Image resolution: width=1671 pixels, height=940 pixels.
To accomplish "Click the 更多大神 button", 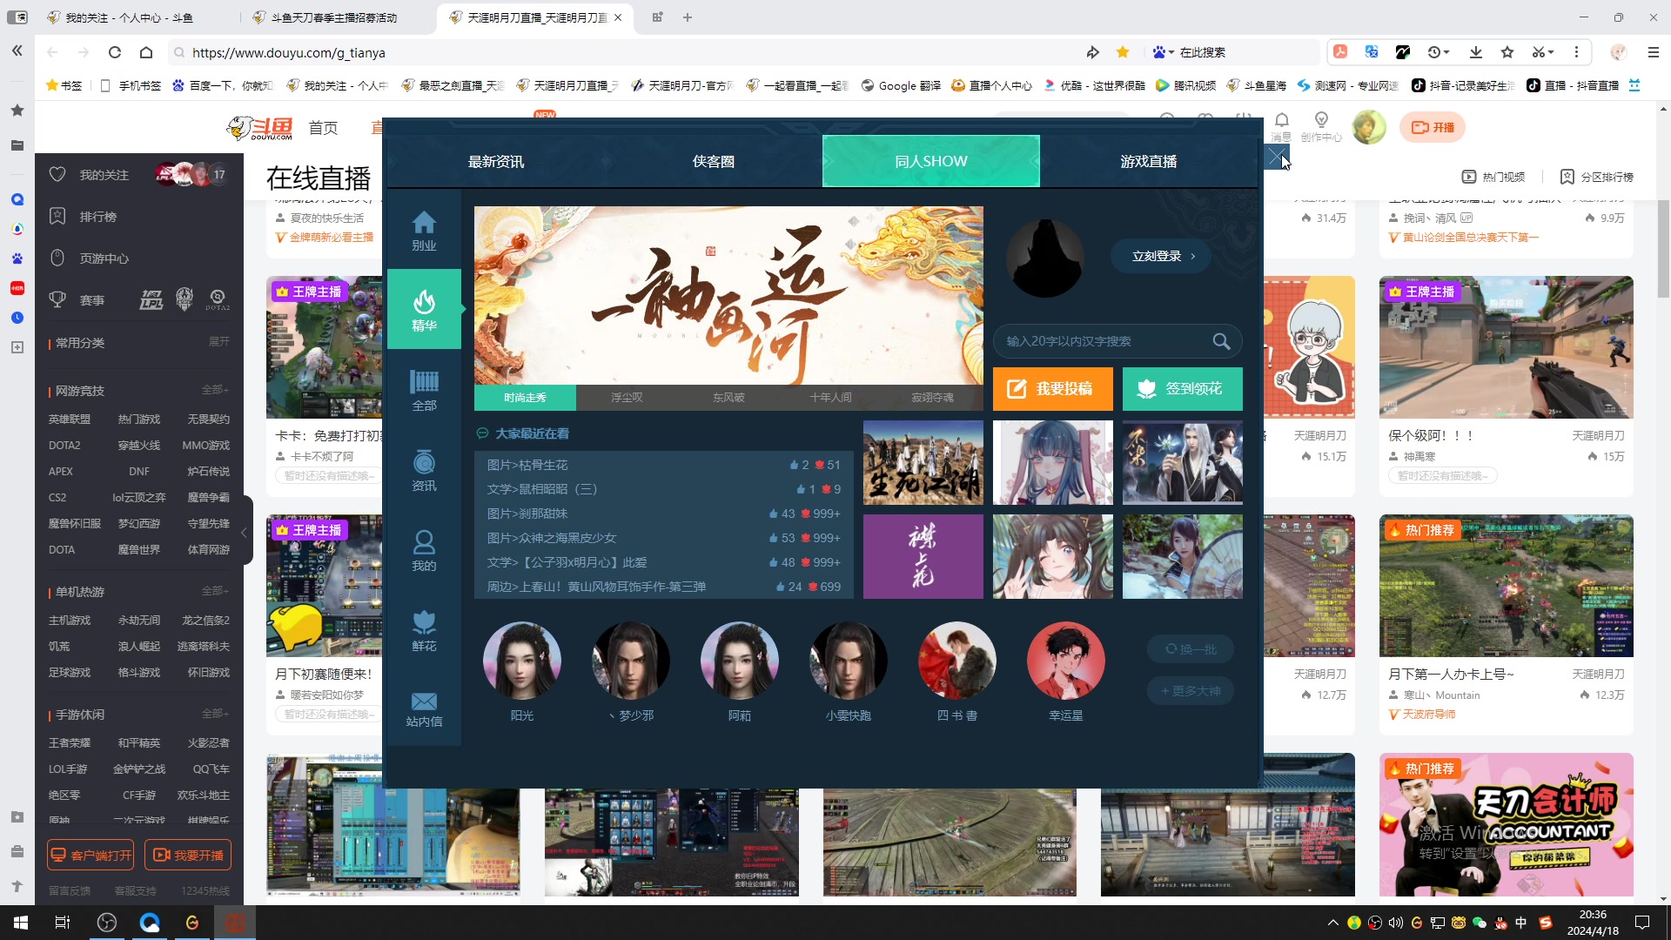I will coord(1191,691).
